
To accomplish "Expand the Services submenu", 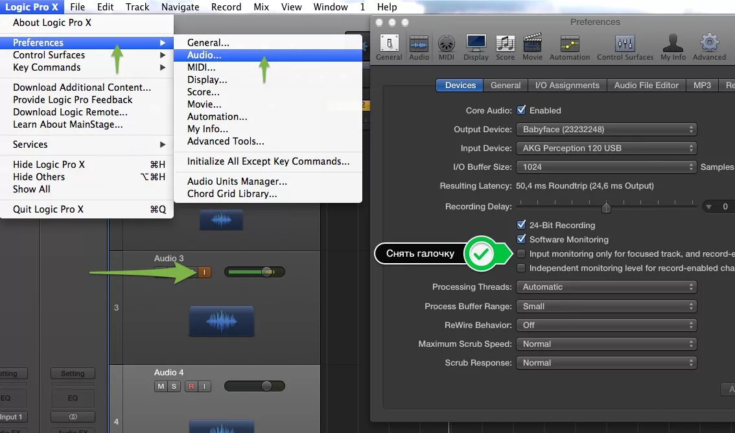I will [x=87, y=145].
